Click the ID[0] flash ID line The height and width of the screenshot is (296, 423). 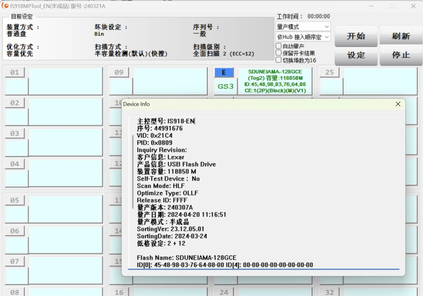click(x=225, y=265)
